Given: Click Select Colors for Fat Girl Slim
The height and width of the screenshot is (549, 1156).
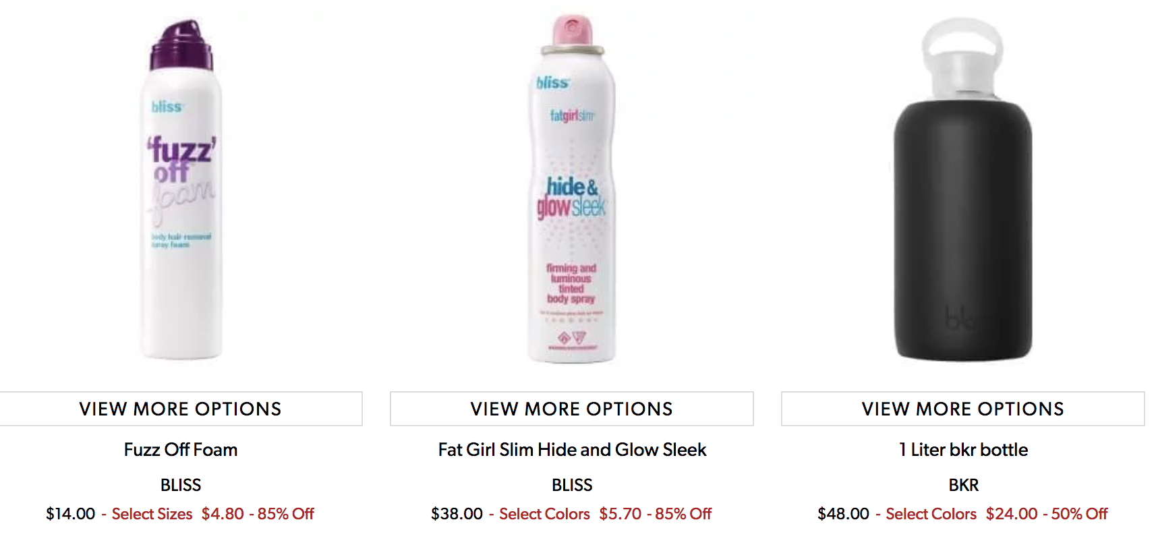Looking at the screenshot, I should 544,514.
